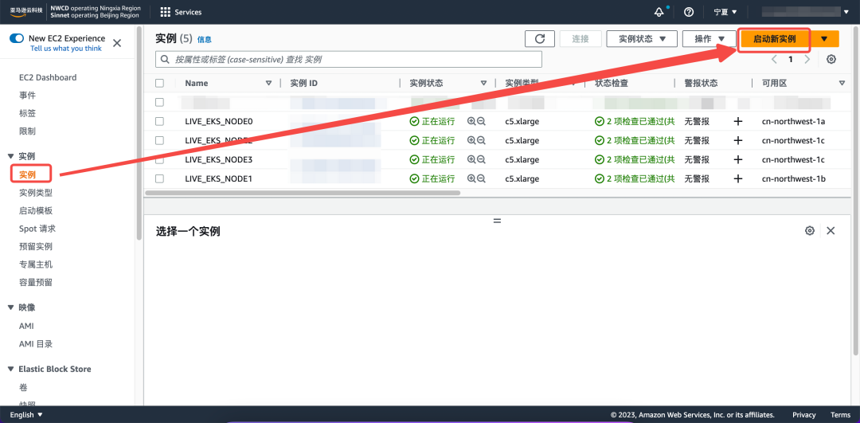Click zoom-in filter icon for LIVE_EKS_NODE3 status
860x423 pixels.
click(x=471, y=159)
